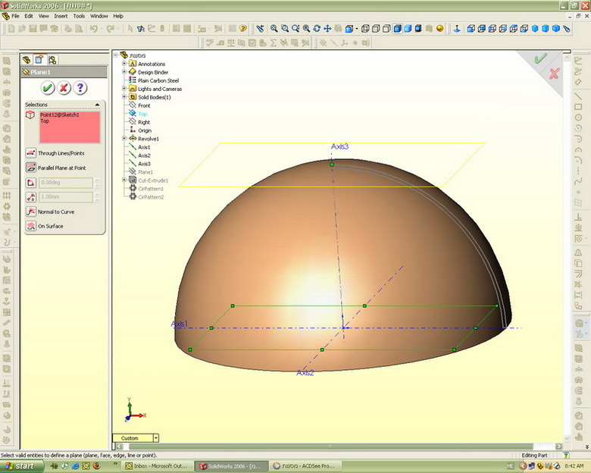
Task: Cancel Plane1 with the red X
Action: tap(64, 88)
